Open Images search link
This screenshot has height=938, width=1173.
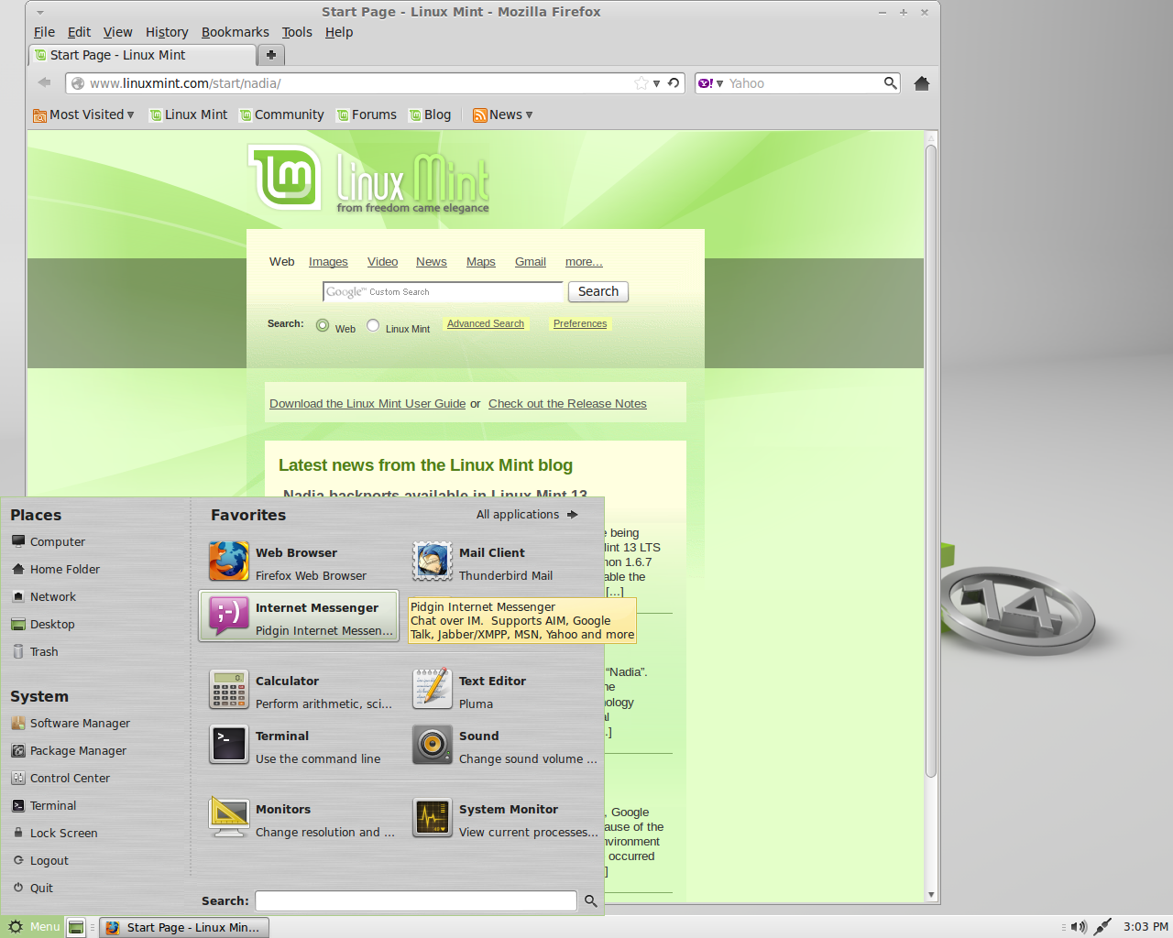[x=328, y=262]
